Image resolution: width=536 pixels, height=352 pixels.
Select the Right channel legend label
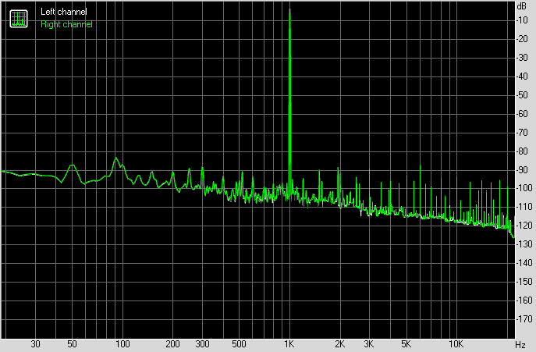point(66,24)
